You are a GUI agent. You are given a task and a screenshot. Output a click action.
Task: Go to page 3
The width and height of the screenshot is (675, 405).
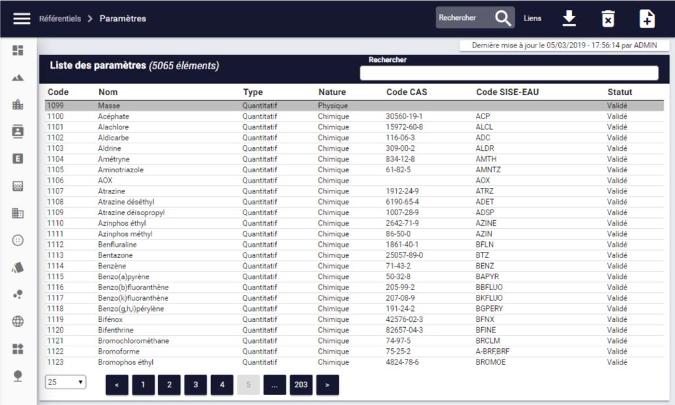(x=195, y=385)
